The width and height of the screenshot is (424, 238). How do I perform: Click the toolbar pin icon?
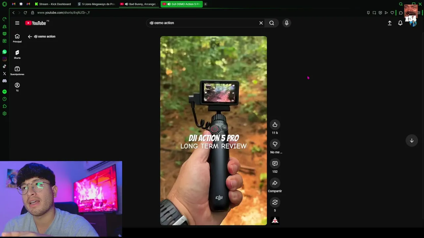coord(368,13)
